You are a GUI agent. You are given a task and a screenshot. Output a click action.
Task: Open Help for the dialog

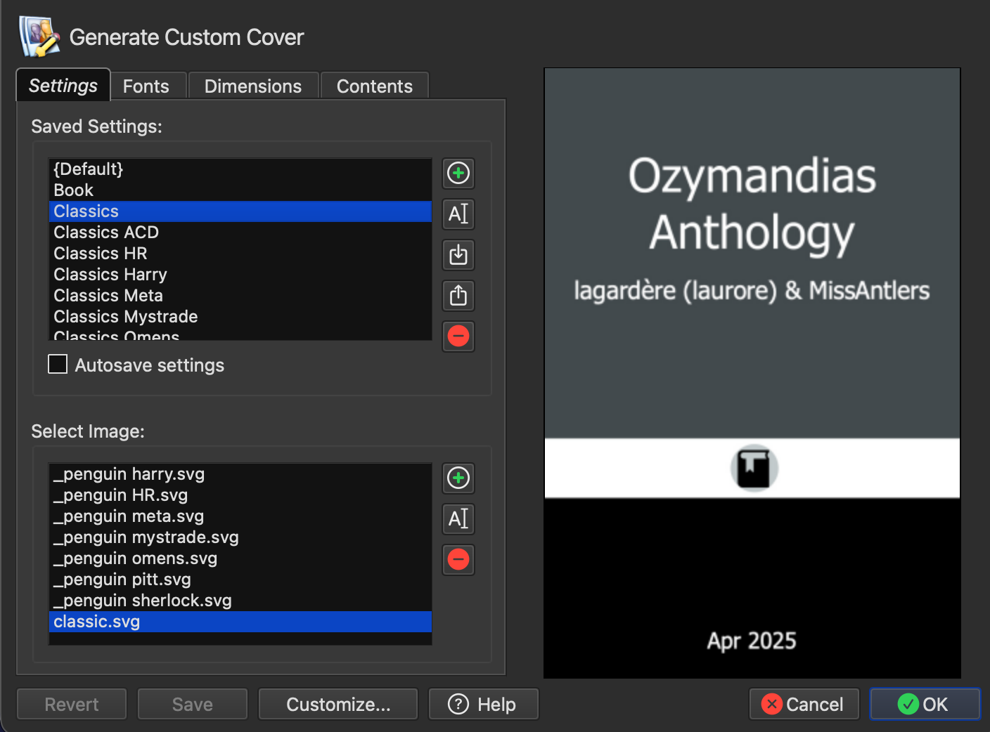pyautogui.click(x=484, y=704)
